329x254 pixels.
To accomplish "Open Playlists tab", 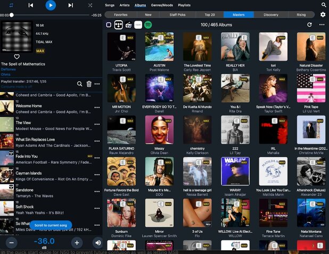I will coord(184,5).
